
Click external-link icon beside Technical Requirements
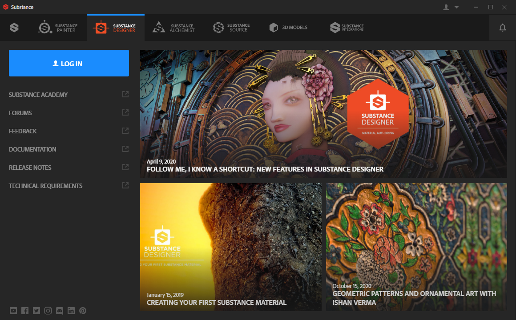click(x=125, y=185)
